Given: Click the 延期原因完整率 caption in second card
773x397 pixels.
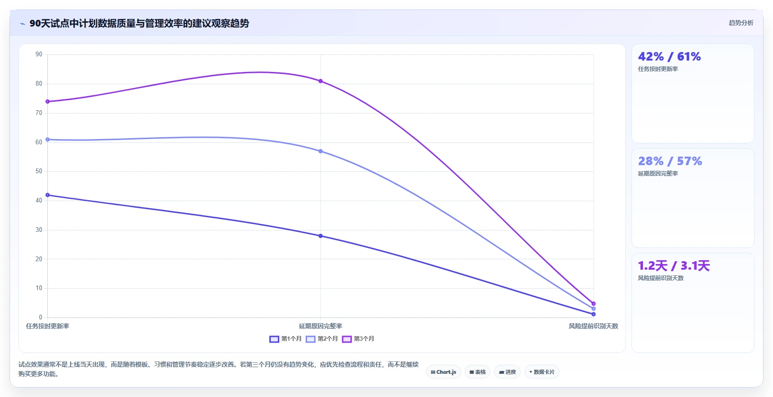Looking at the screenshot, I should (658, 174).
